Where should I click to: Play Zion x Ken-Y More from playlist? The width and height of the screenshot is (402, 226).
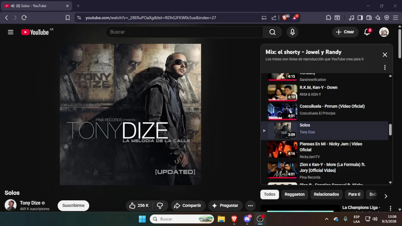coord(325,170)
